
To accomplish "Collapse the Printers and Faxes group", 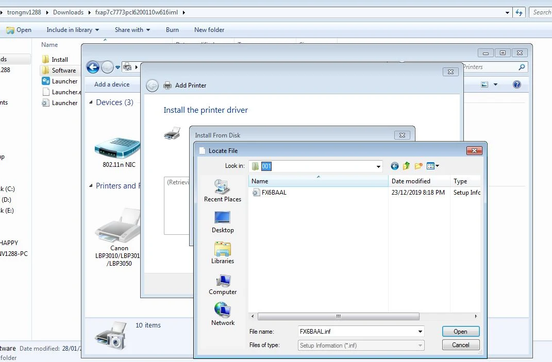I will pos(91,186).
